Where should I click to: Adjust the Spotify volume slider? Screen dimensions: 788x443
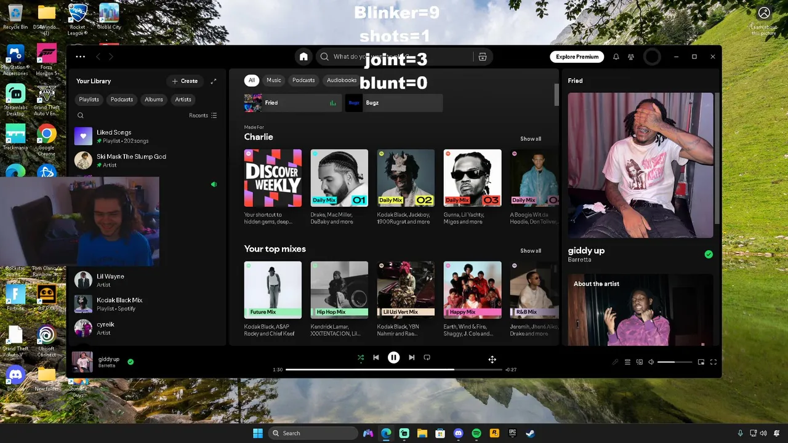pyautogui.click(x=675, y=362)
